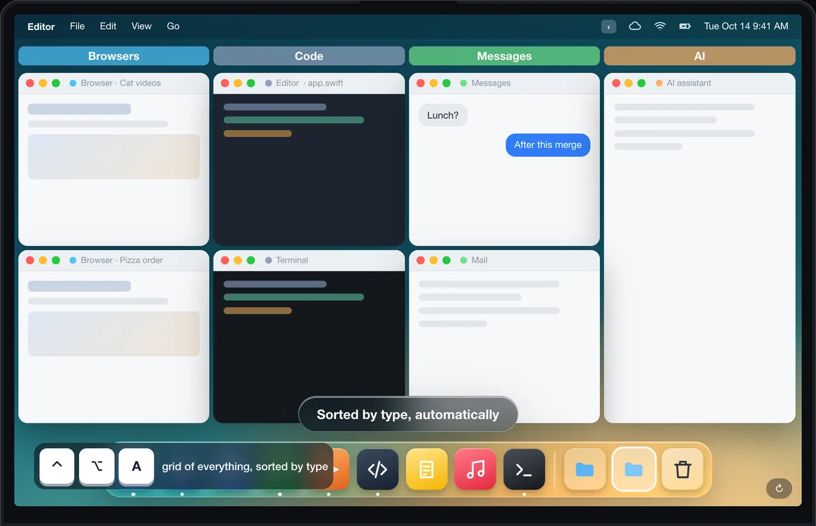Launch the yellow Notes dock icon
The height and width of the screenshot is (526, 816).
(x=426, y=470)
